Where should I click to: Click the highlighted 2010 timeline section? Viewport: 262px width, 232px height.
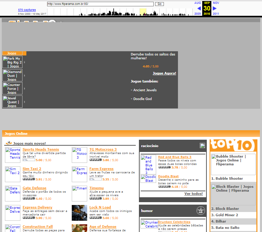(x=143, y=12)
